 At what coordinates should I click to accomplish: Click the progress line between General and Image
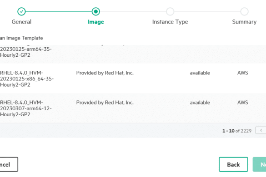[59, 11]
